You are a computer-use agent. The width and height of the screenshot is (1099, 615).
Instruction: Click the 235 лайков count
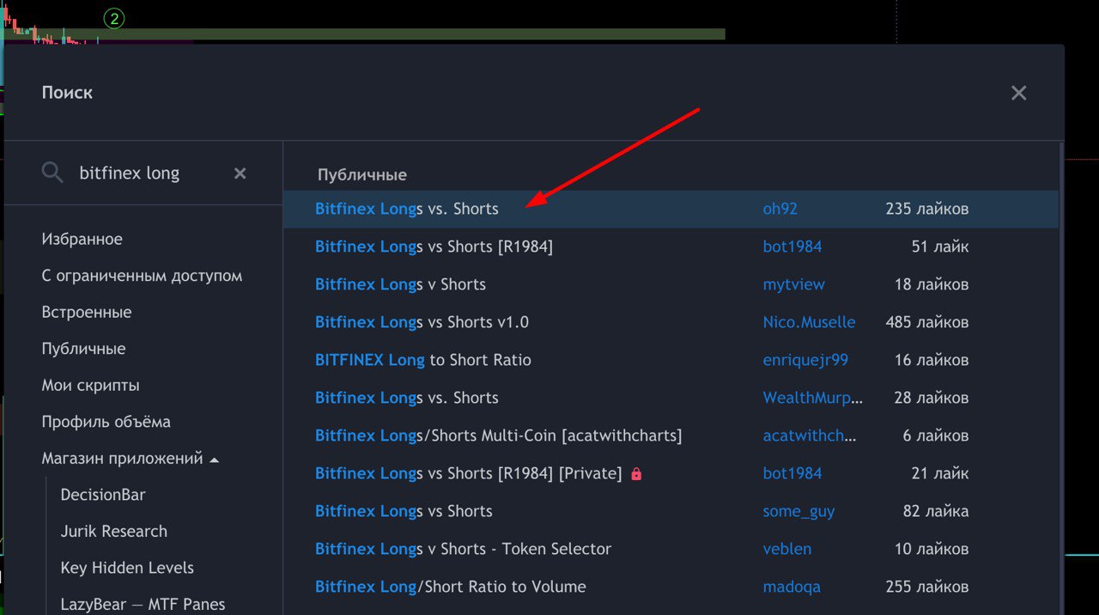point(927,209)
